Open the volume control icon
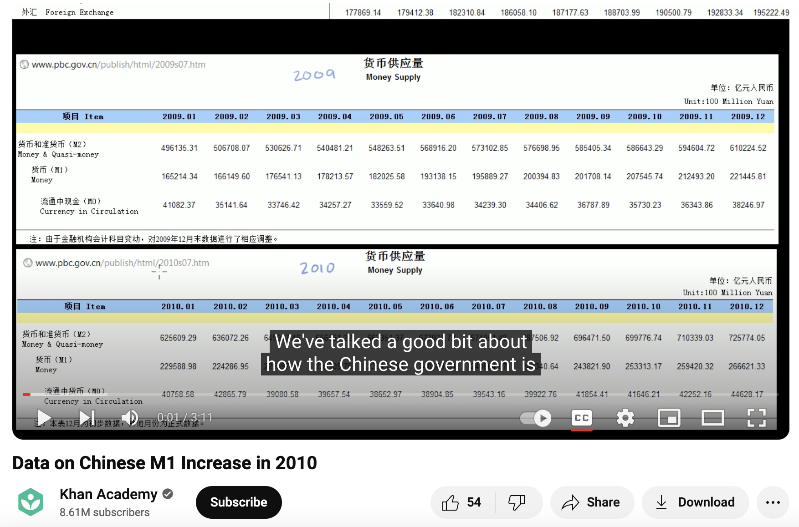799x527 pixels. pyautogui.click(x=130, y=417)
